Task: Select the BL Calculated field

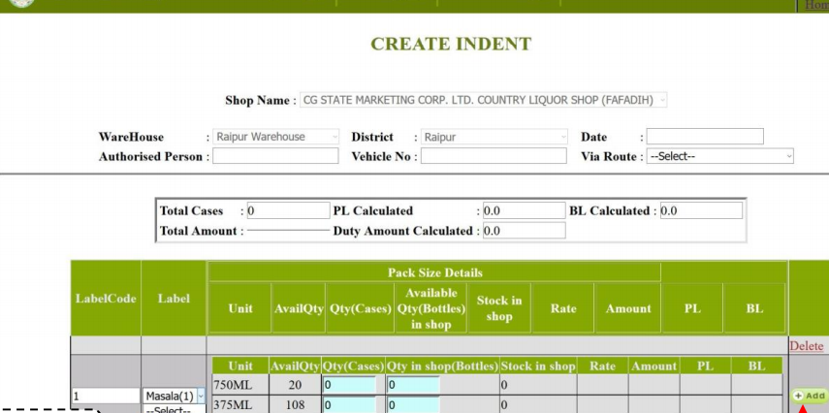Action: coord(701,210)
